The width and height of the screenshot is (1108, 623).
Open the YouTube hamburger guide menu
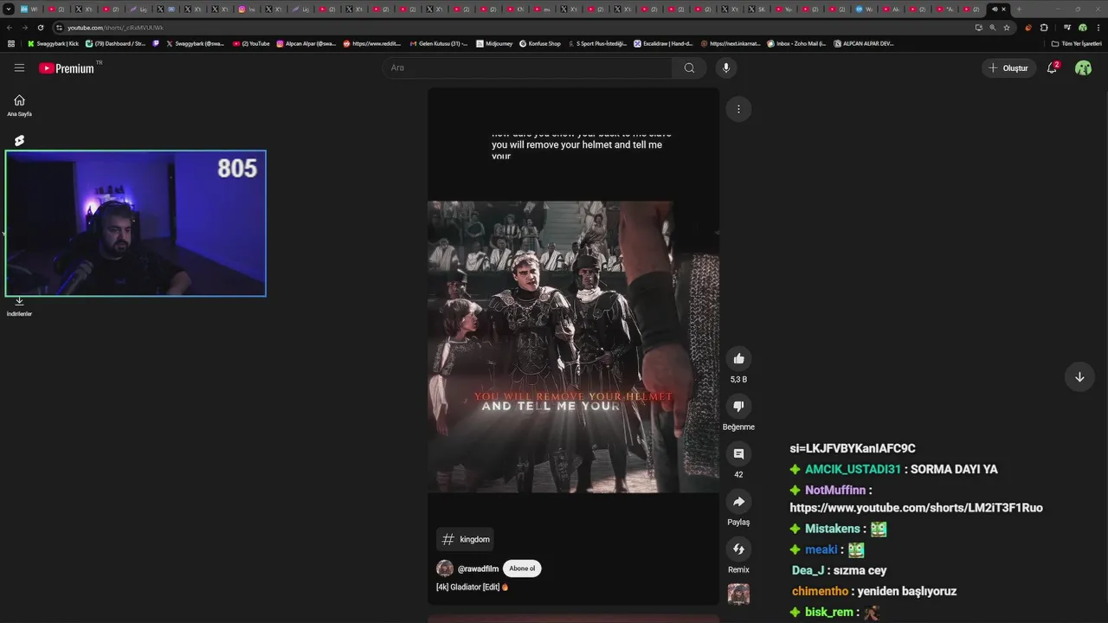pos(19,67)
